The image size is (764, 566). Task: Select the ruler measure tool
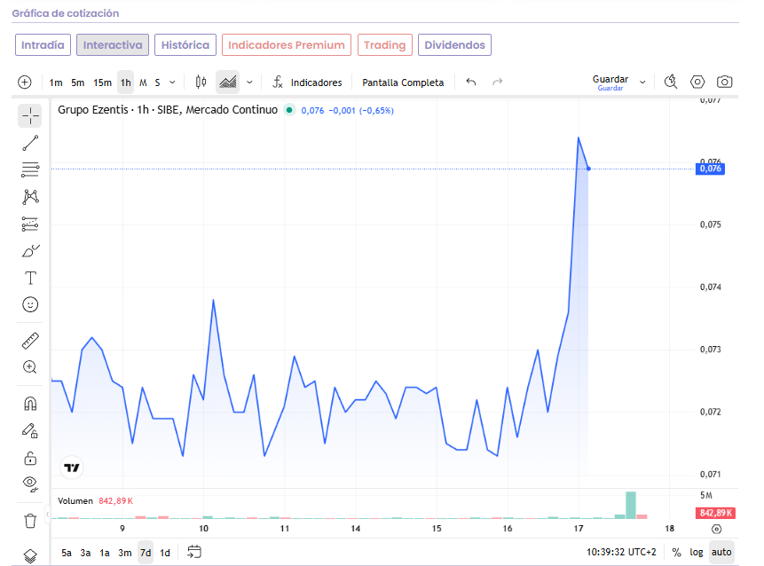30,341
